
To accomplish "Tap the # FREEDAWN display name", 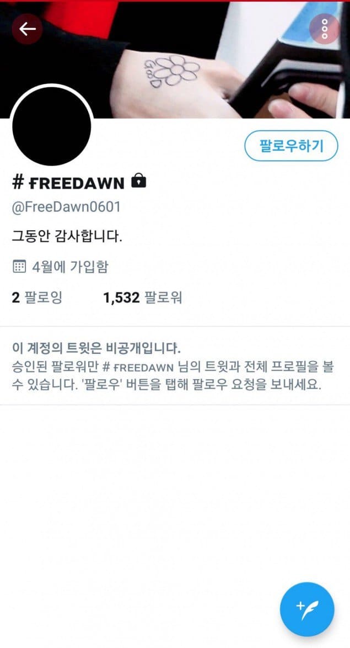I will pyautogui.click(x=68, y=182).
